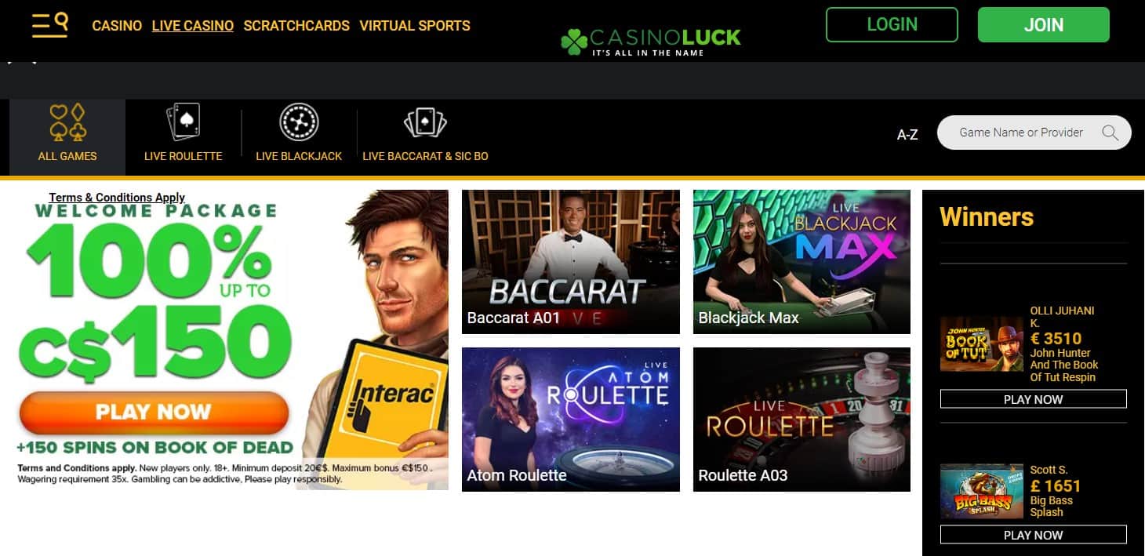
Task: Open Virtual Sports section
Action: click(415, 26)
